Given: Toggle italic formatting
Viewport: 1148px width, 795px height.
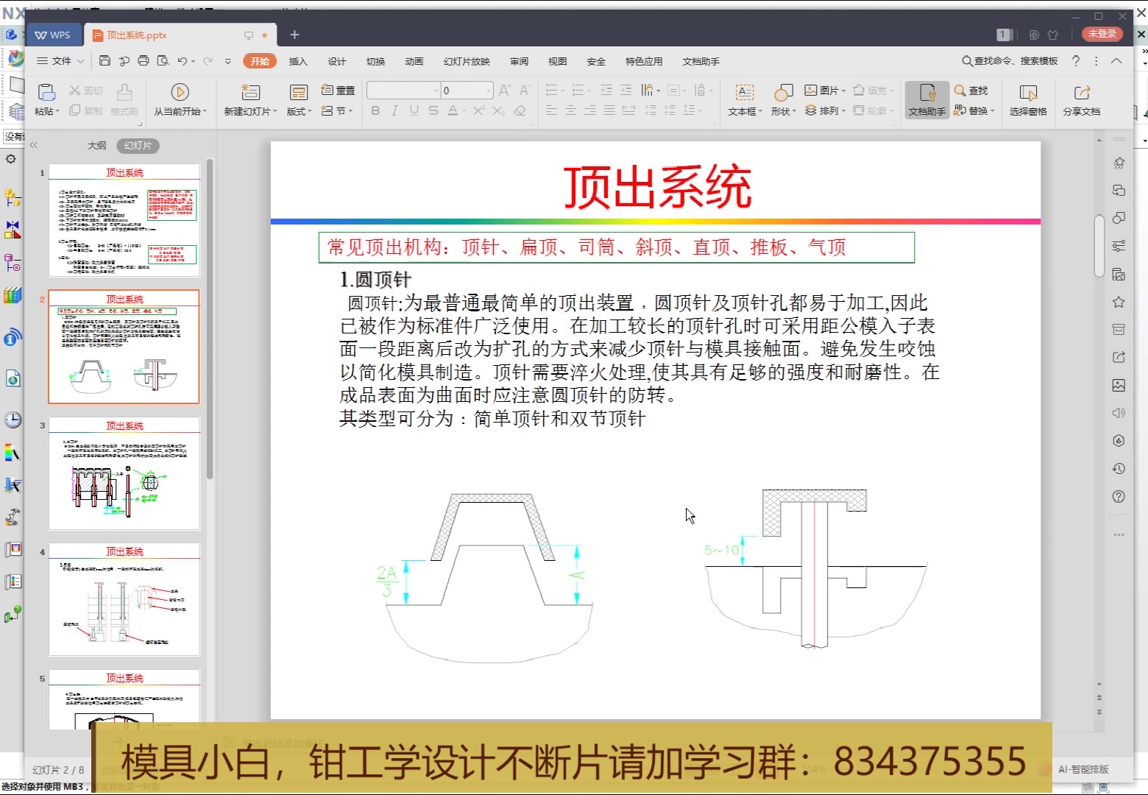Looking at the screenshot, I should [x=394, y=110].
